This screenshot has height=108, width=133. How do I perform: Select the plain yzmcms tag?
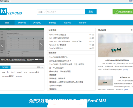tap(19, 76)
